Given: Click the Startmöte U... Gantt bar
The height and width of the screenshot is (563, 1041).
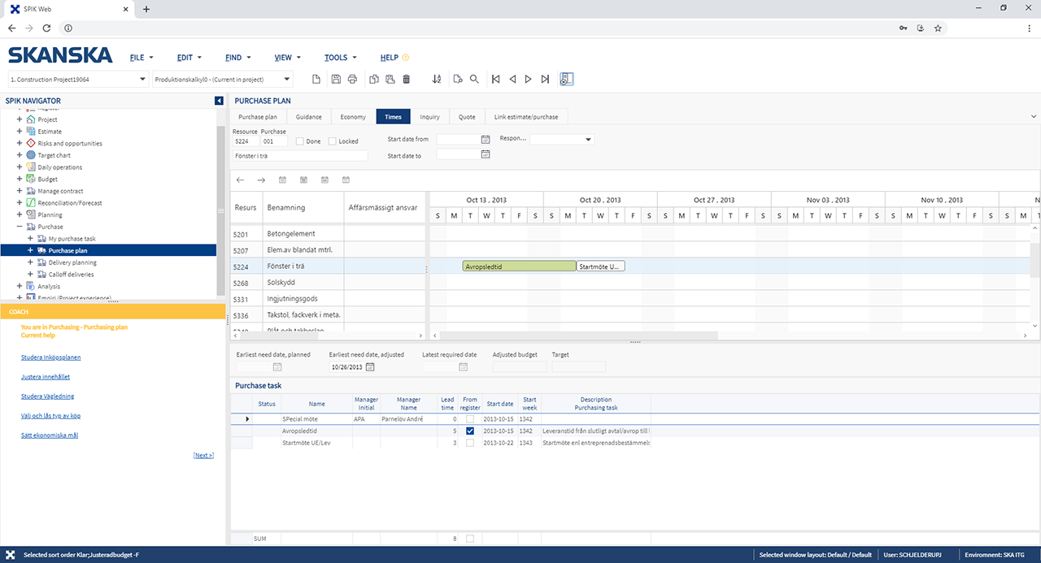Looking at the screenshot, I should (601, 266).
